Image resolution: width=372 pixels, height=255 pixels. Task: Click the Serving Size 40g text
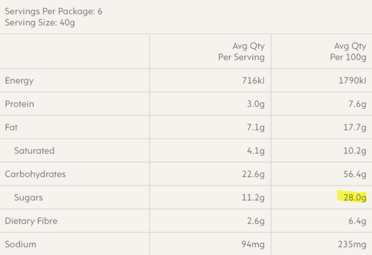point(40,23)
